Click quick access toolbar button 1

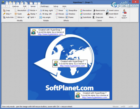click(7, 3)
